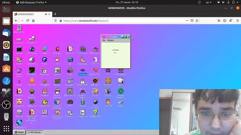The image size is (241, 135).
Task: Launch the Virtual PC icon
Action: (70, 81)
